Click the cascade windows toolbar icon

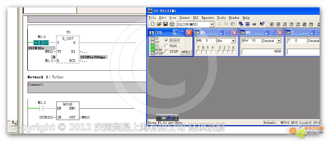[x=241, y=24]
